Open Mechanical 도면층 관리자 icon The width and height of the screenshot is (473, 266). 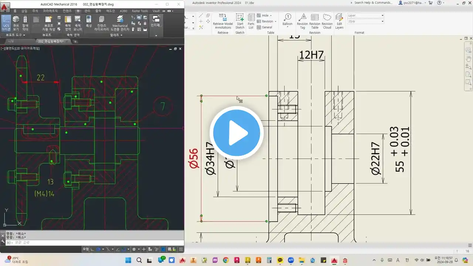120,23
